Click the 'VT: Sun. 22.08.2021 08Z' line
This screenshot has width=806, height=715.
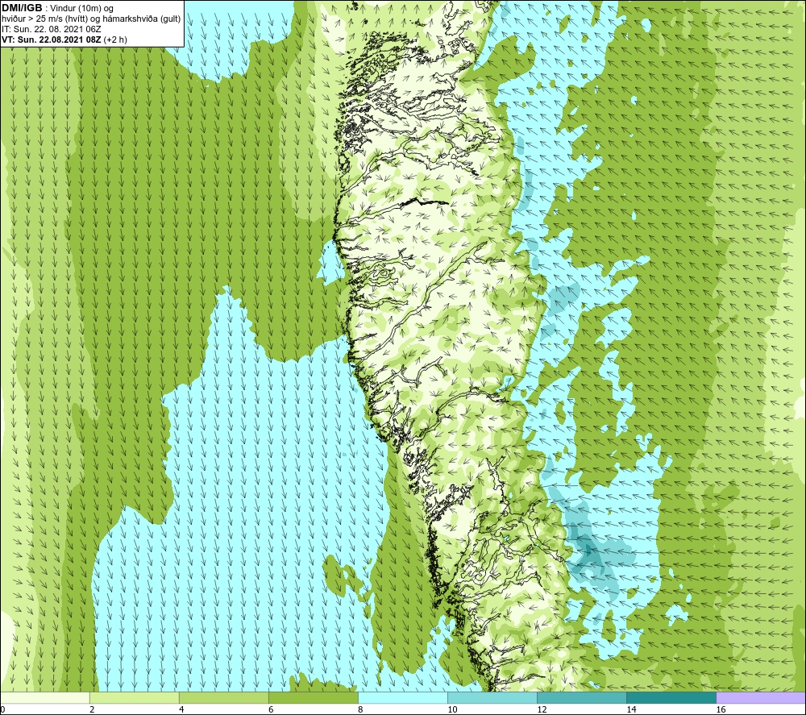click(52, 39)
